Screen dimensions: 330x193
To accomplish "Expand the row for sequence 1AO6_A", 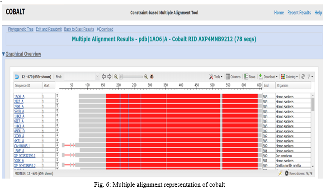I will pos(57,96).
